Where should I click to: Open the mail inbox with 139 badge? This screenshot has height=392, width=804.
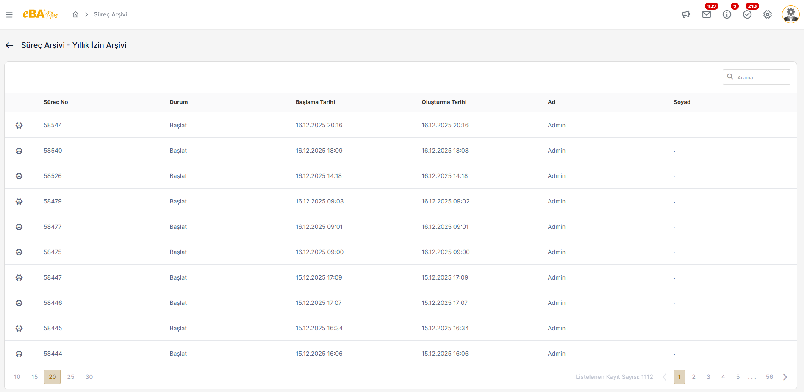point(706,15)
